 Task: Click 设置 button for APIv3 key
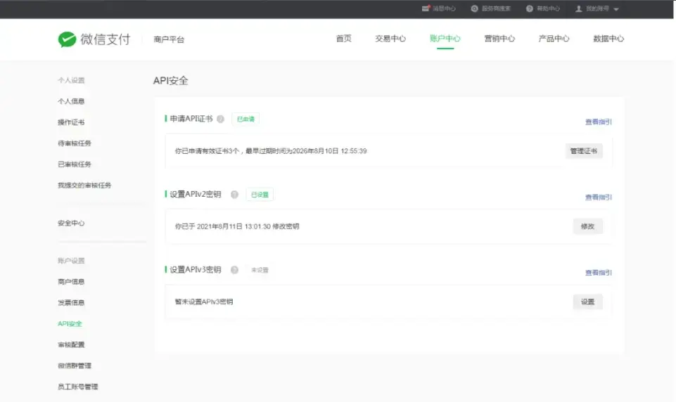click(587, 301)
